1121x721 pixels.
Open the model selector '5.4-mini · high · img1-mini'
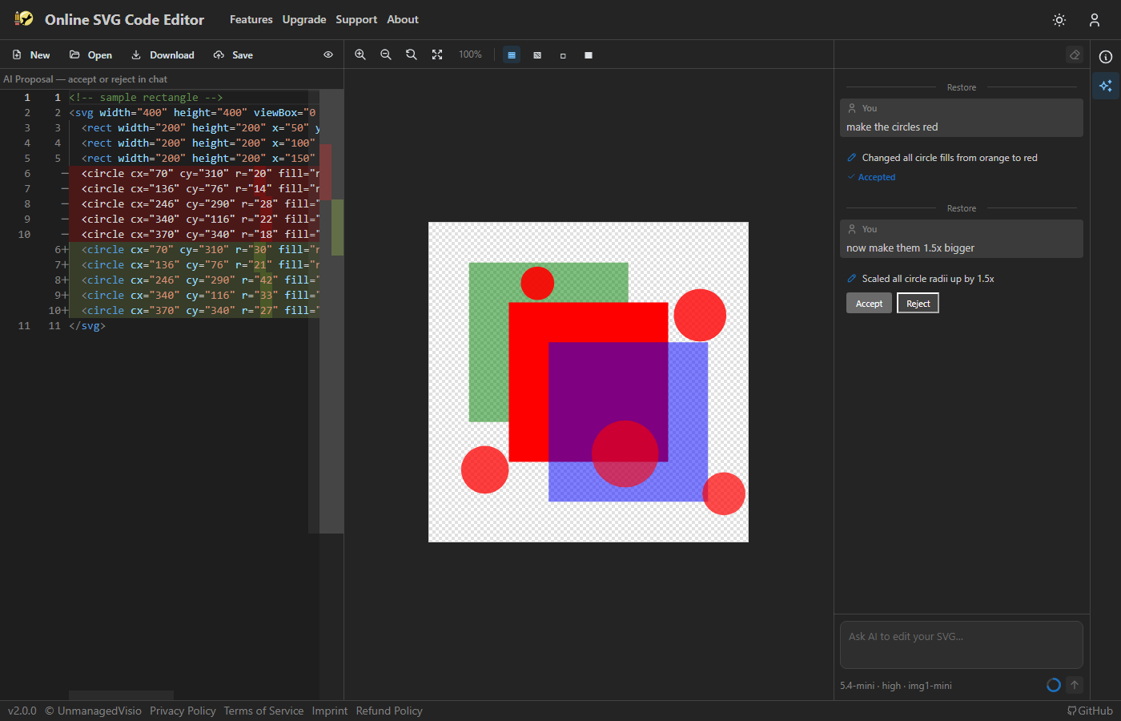(x=896, y=686)
